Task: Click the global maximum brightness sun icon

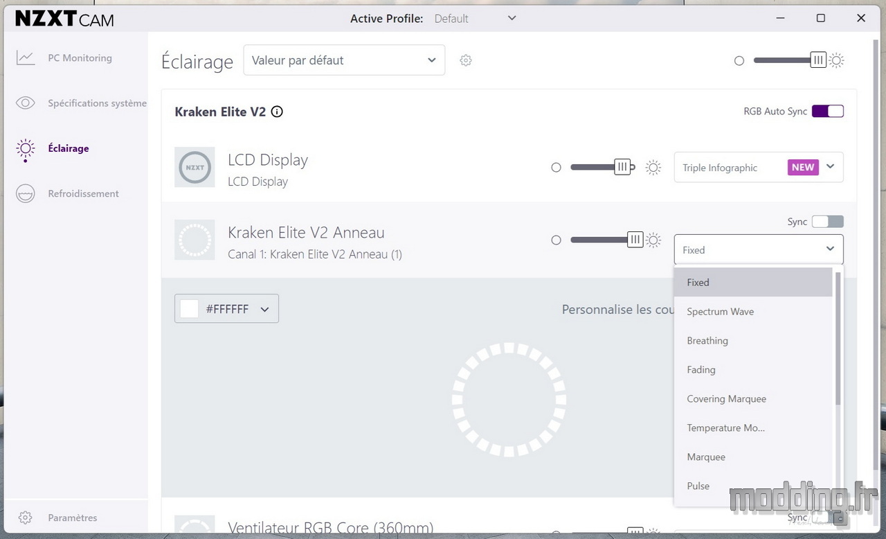Action: 837,60
